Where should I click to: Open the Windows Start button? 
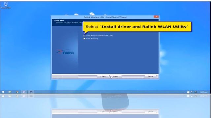tap(3, 92)
